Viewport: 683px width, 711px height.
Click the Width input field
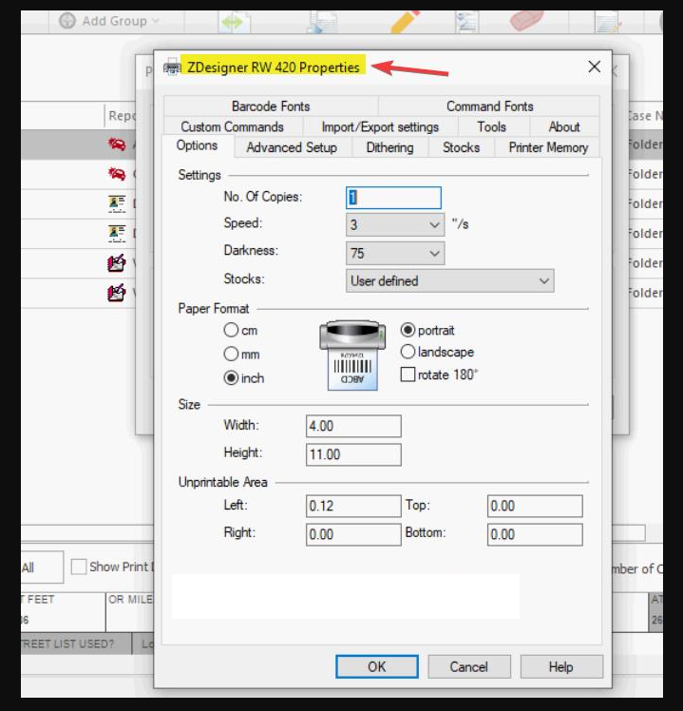tap(353, 426)
